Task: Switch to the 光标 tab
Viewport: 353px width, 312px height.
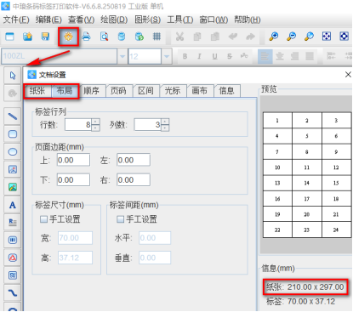Action: point(173,91)
